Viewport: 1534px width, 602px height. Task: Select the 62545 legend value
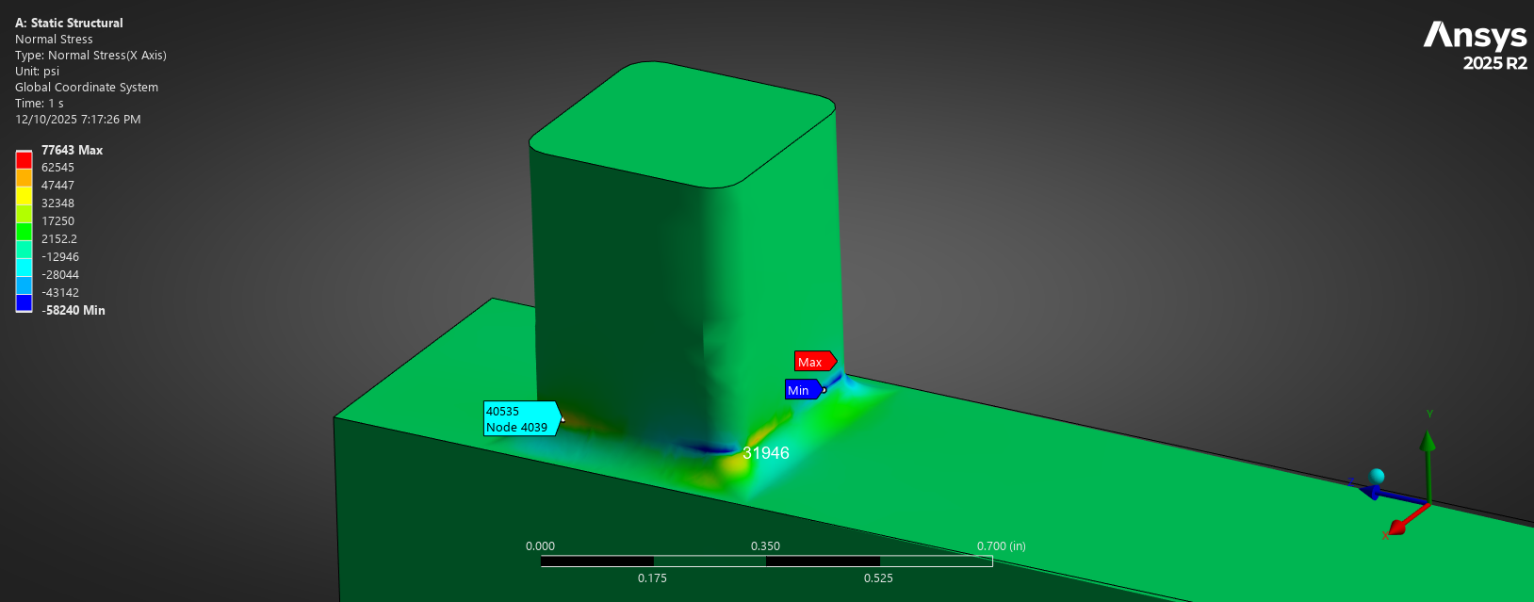(x=57, y=168)
